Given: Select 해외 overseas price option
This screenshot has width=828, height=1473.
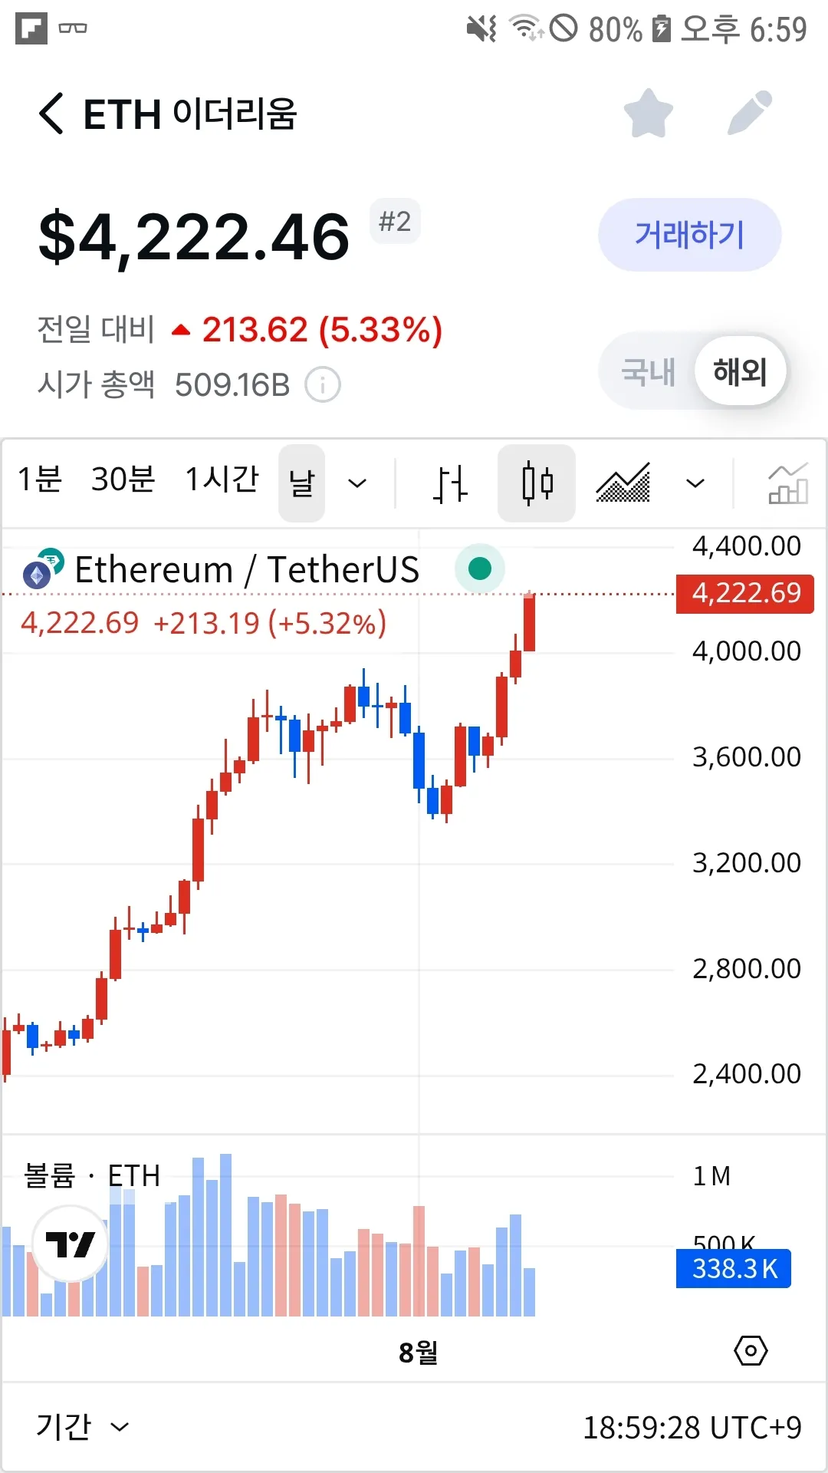Looking at the screenshot, I should click(x=740, y=372).
